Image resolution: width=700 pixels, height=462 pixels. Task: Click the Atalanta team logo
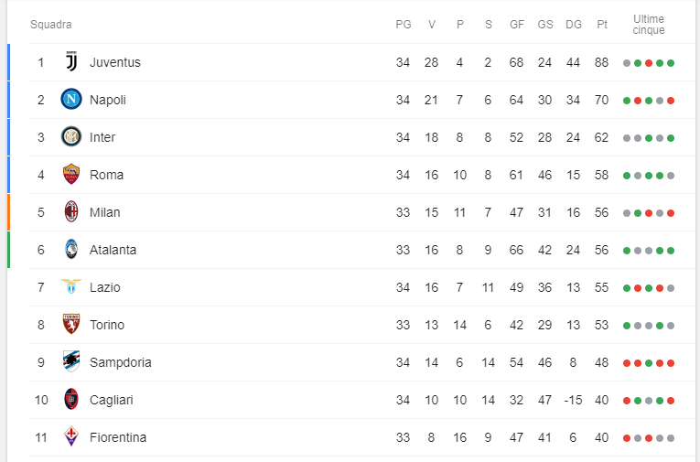71,250
